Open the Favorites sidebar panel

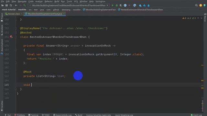(x=2, y=106)
